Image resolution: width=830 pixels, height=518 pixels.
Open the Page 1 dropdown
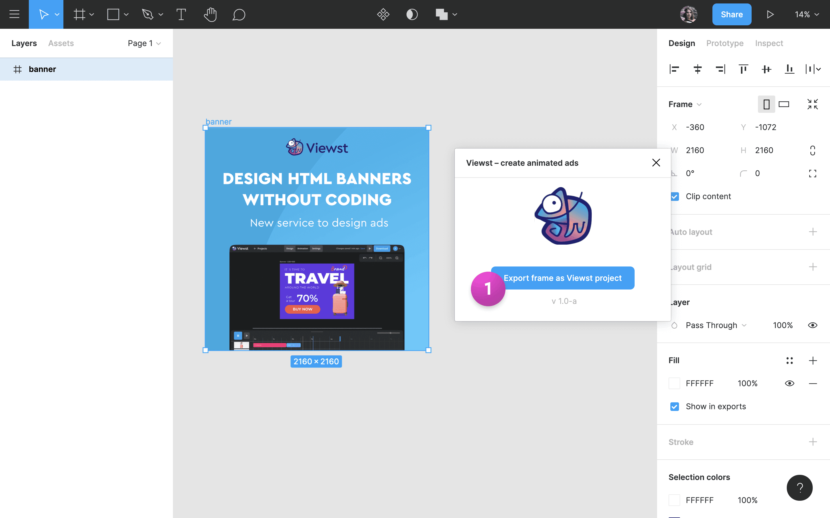click(144, 43)
